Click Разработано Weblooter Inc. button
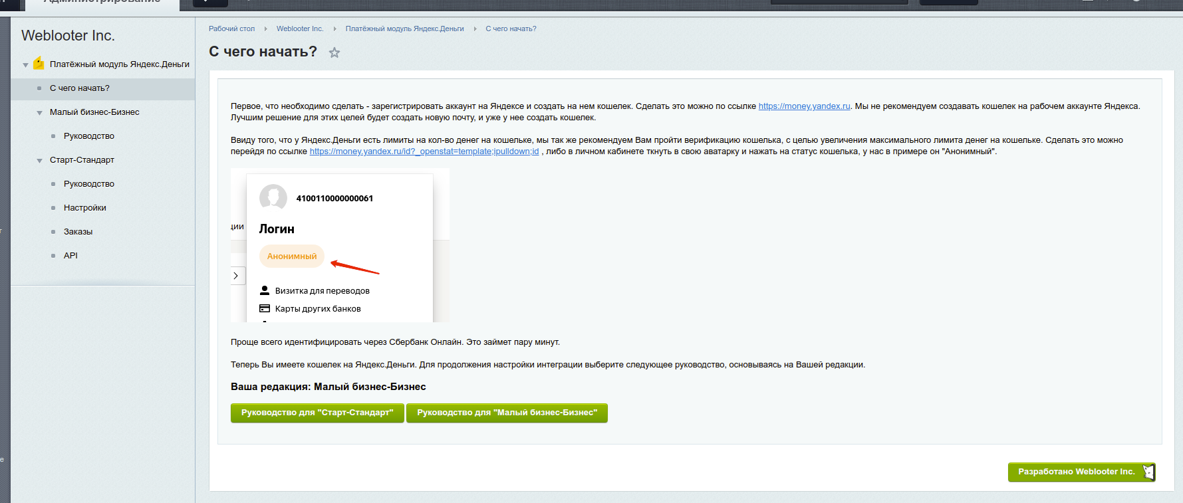The height and width of the screenshot is (503, 1183). pos(1082,472)
